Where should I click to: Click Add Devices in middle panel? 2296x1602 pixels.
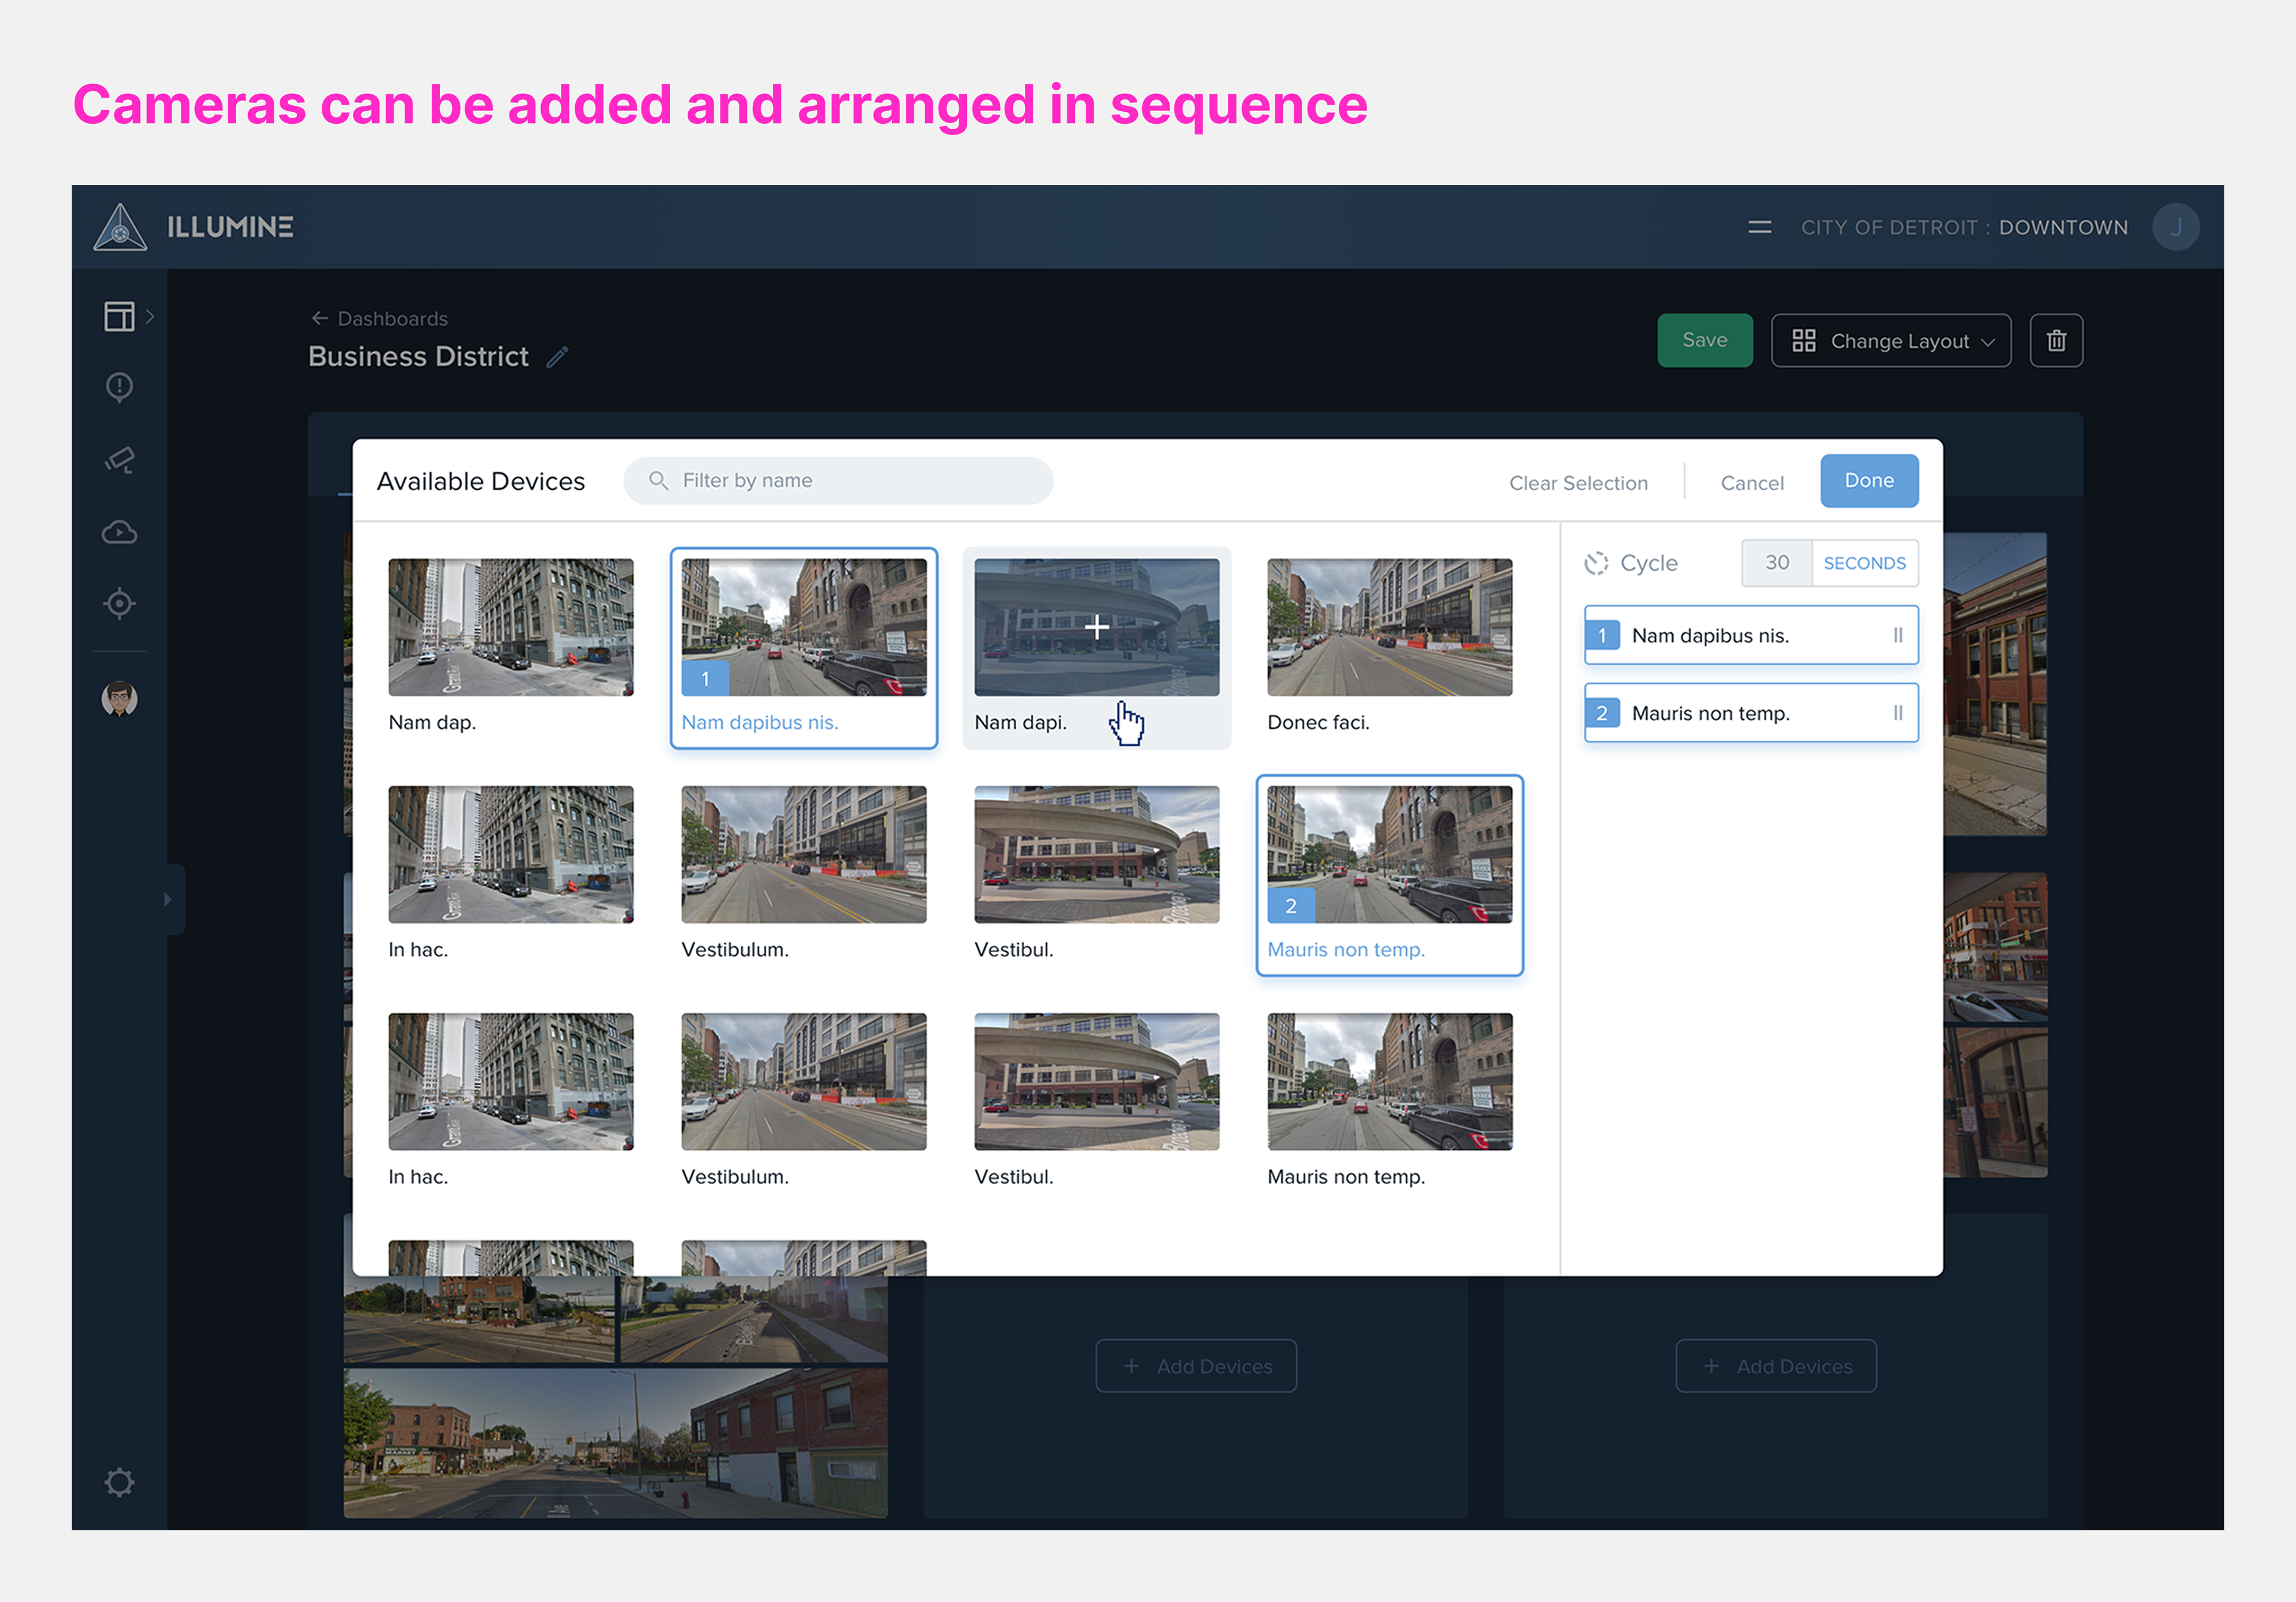pyautogui.click(x=1196, y=1366)
